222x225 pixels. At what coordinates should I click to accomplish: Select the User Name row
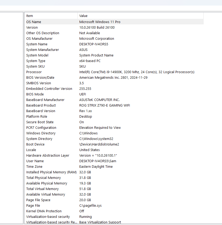click(115, 161)
